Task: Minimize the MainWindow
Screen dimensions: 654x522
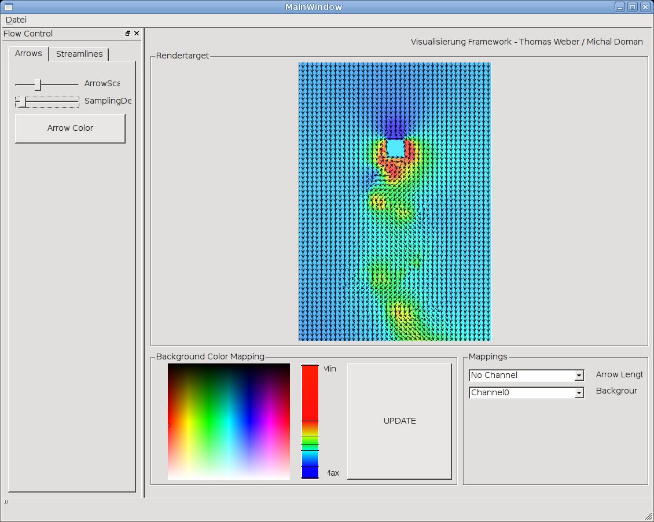Action: (x=620, y=7)
